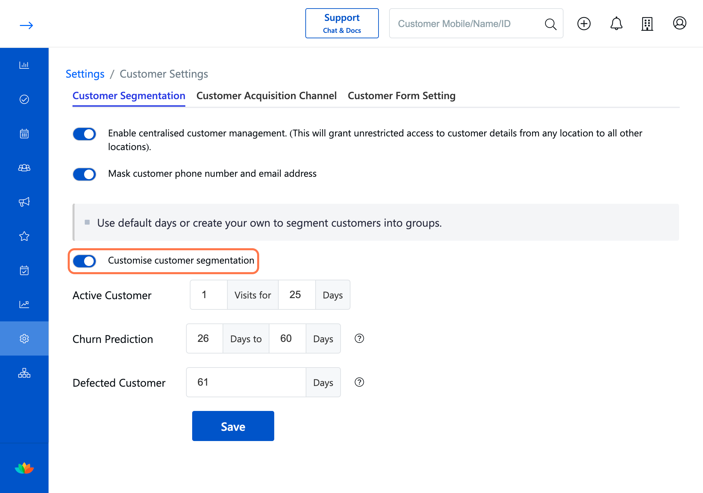703x493 pixels.
Task: Open the trend line reports icon
Action: 24,304
